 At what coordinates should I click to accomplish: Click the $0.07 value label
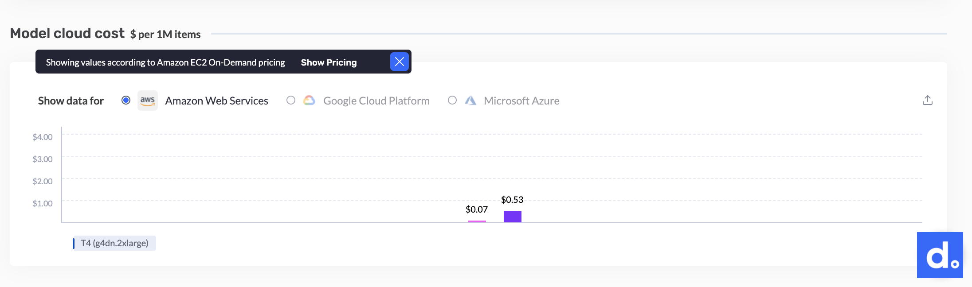(477, 209)
